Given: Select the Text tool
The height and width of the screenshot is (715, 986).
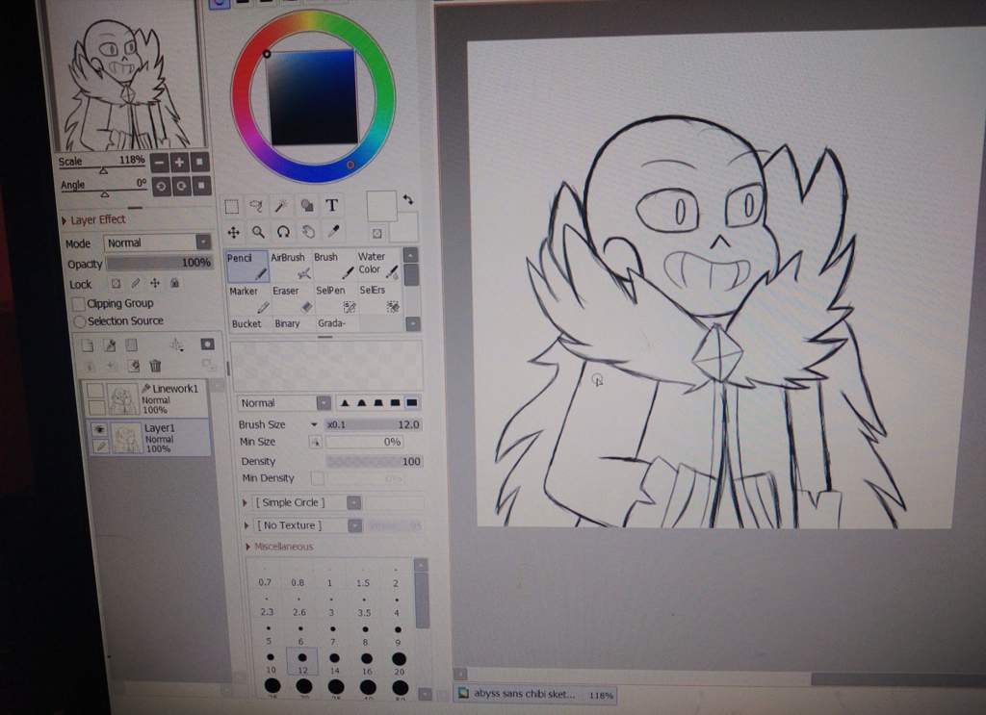Looking at the screenshot, I should pyautogui.click(x=331, y=205).
